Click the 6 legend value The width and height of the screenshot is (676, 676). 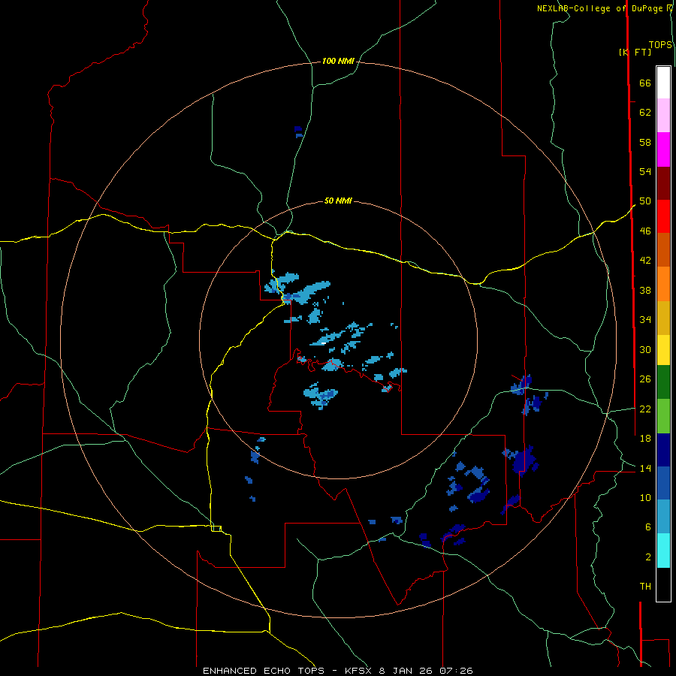pos(648,527)
